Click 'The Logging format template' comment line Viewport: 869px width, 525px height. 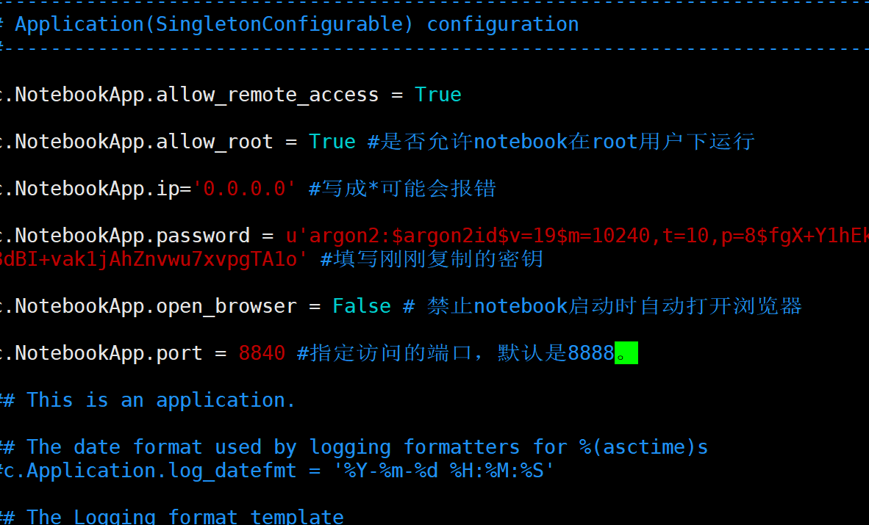click(184, 516)
